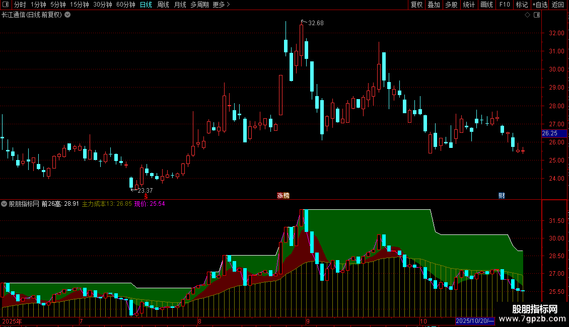Click the 2025年 time axis label
This screenshot has height=327, width=569.
tap(12, 321)
